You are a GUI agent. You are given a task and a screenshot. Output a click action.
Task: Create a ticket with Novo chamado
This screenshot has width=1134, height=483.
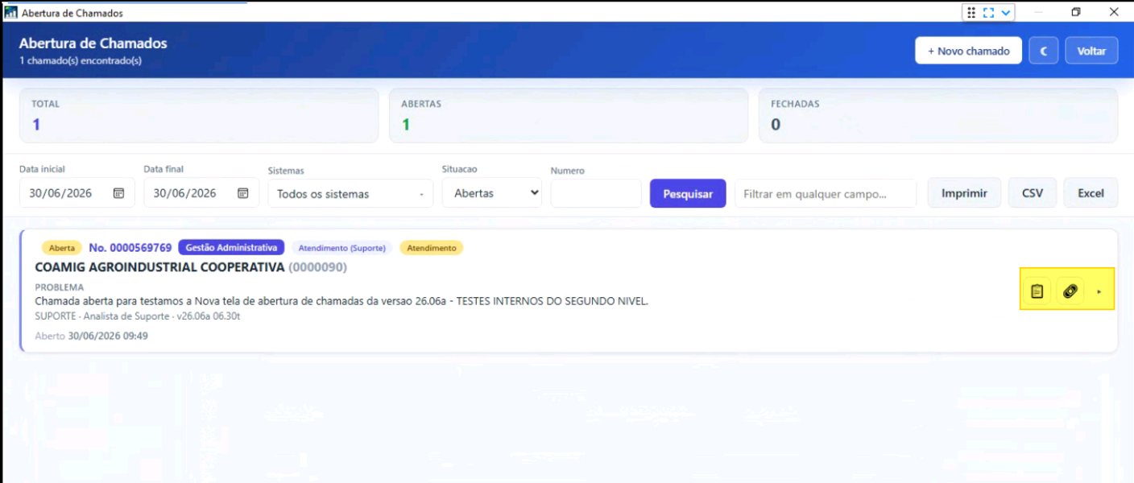point(968,51)
